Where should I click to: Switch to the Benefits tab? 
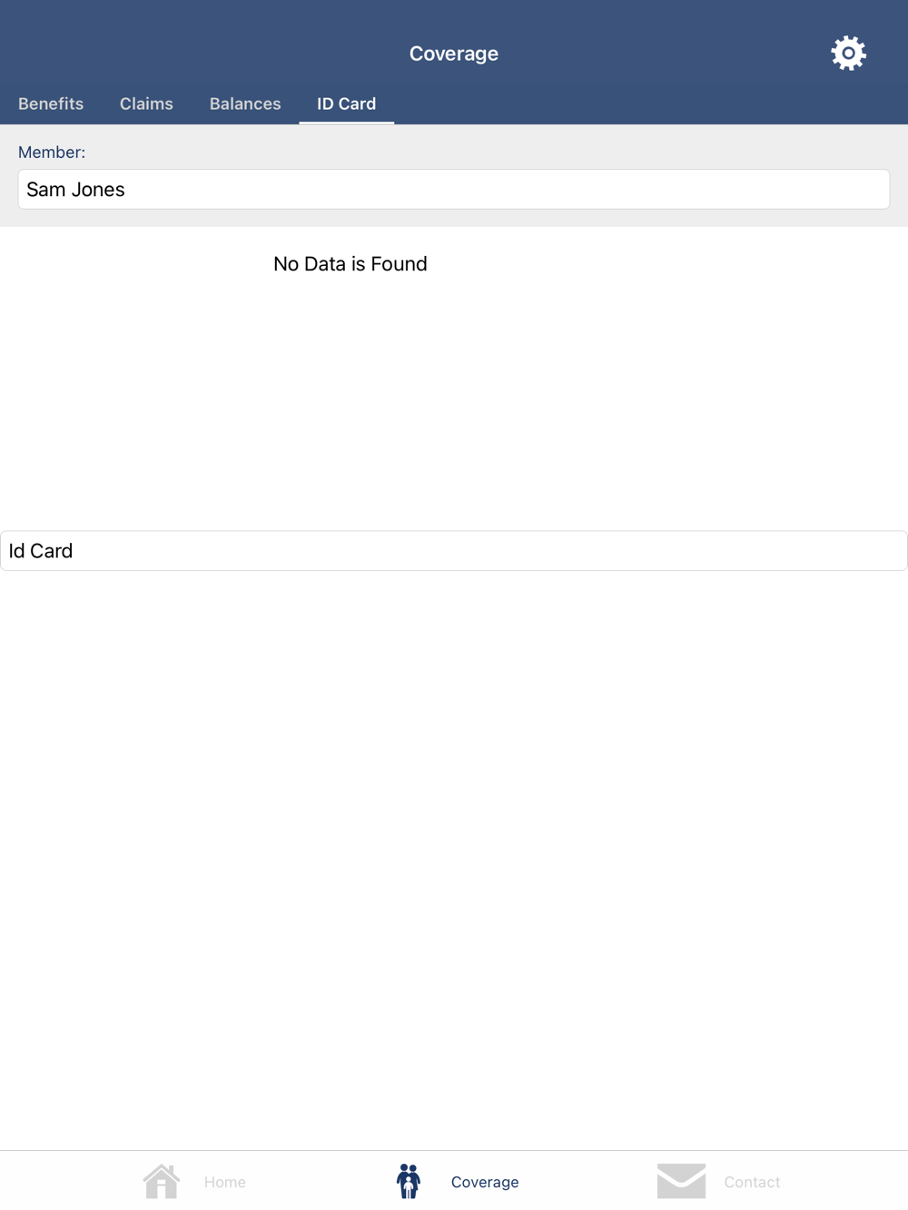pos(51,103)
